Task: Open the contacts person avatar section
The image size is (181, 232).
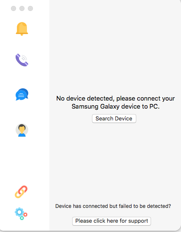Action: coord(22,130)
